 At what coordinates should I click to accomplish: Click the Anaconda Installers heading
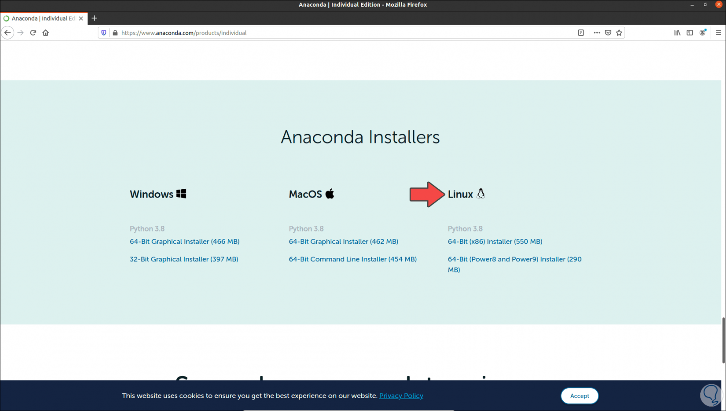360,137
